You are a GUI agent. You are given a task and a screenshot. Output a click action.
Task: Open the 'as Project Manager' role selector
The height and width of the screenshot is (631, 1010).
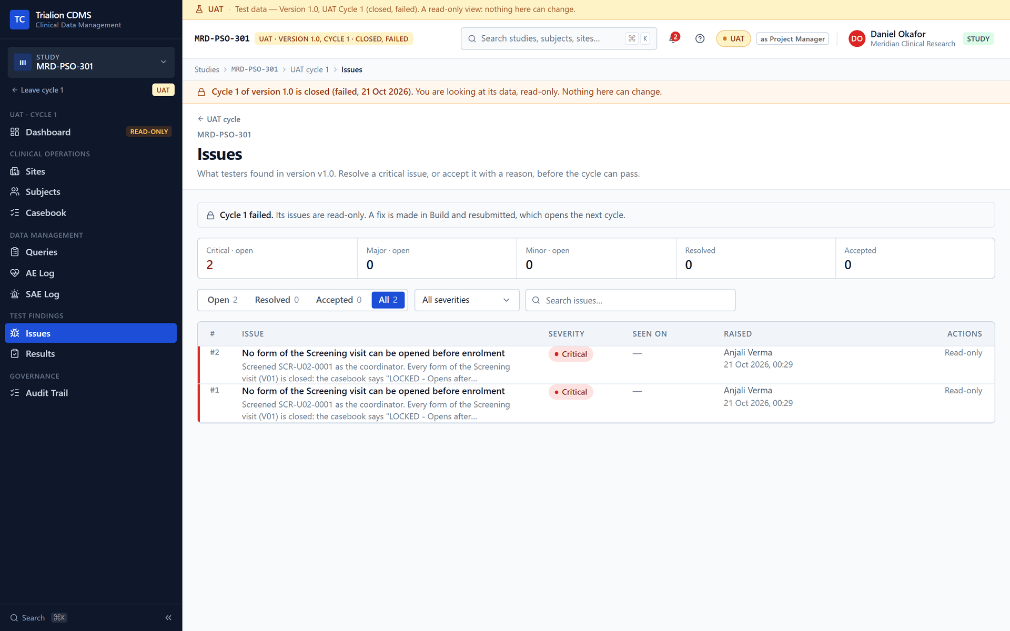tap(792, 39)
